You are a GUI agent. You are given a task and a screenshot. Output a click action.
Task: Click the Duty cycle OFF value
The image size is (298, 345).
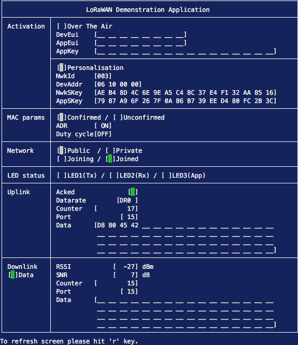(x=103, y=134)
